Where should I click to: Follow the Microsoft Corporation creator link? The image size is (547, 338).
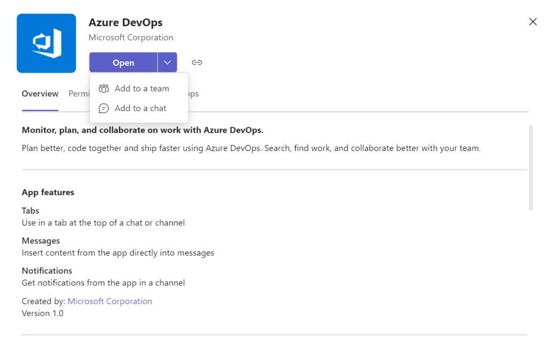point(110,301)
